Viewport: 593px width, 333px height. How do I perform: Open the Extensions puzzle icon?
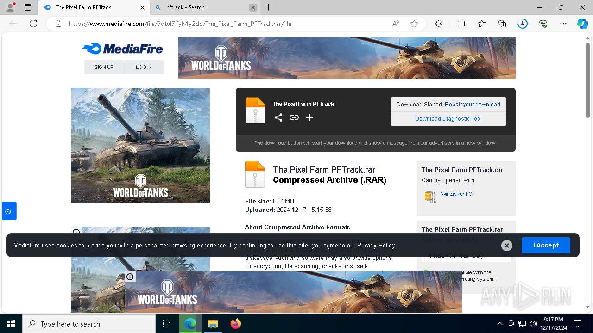(439, 24)
